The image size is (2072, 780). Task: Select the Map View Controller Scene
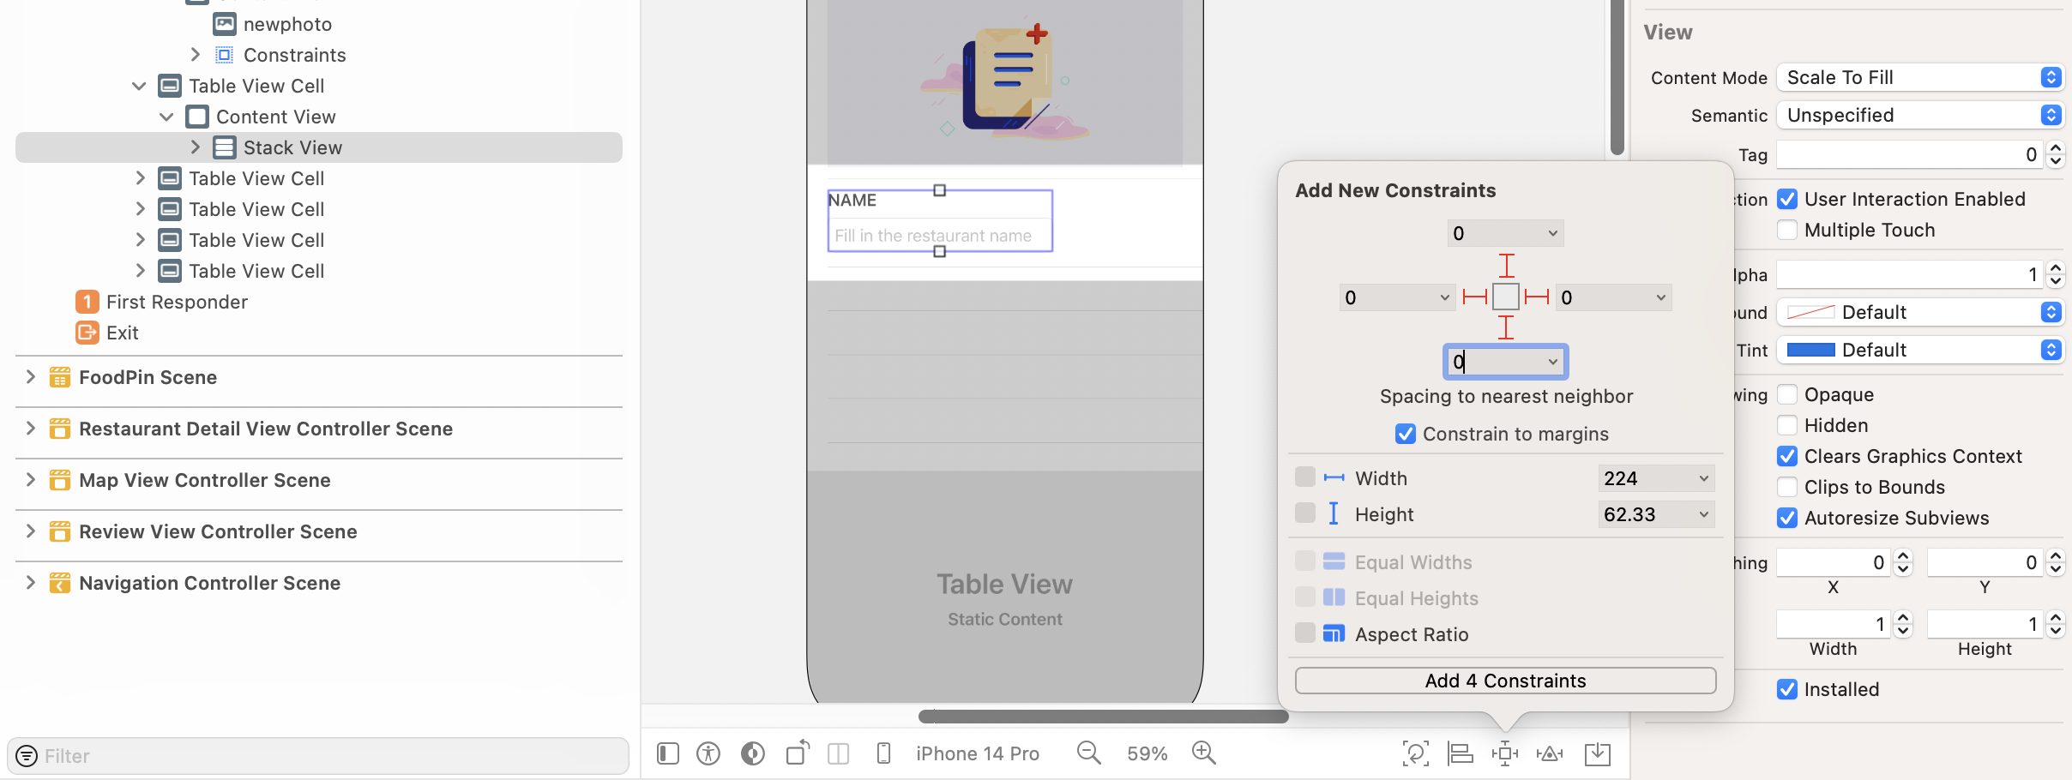(x=205, y=480)
